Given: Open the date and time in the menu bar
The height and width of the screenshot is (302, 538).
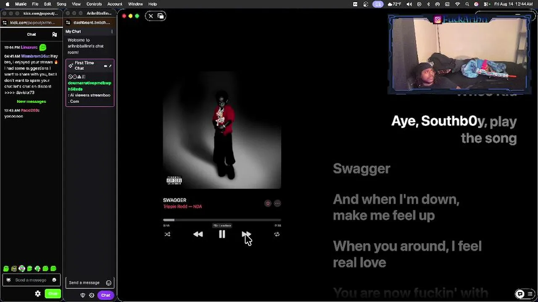Looking at the screenshot, I should (514, 4).
